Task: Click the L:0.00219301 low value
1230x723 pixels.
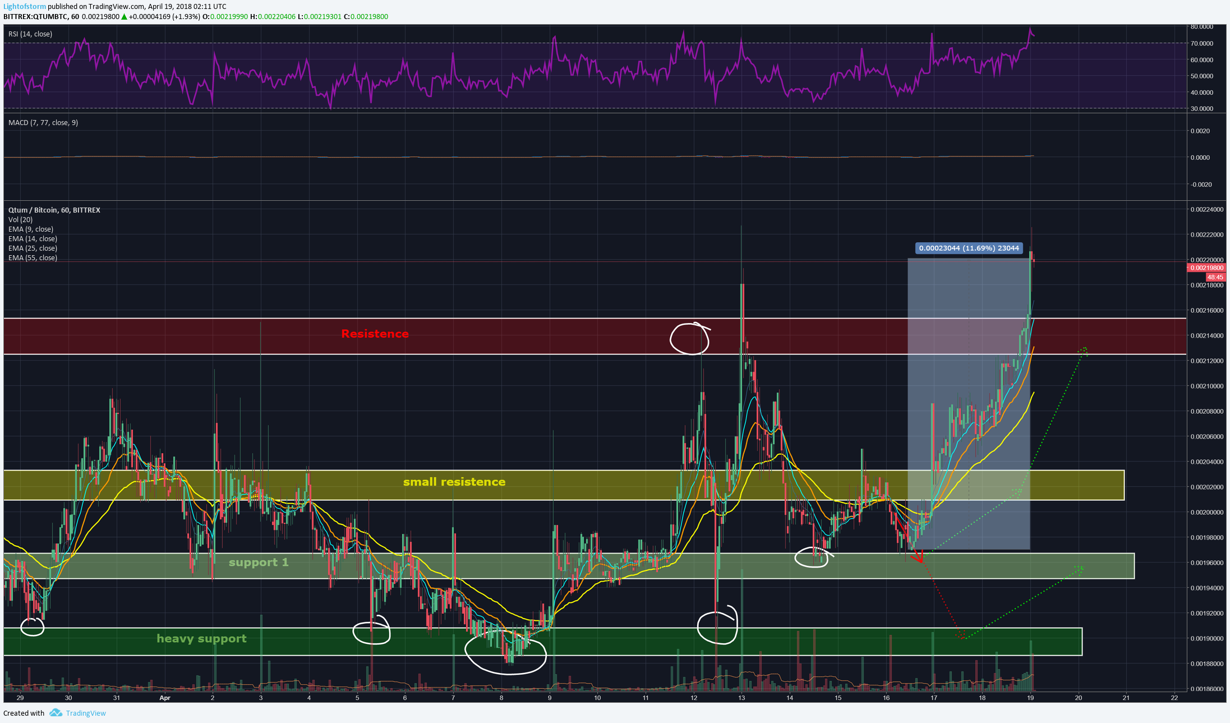Action: (319, 17)
